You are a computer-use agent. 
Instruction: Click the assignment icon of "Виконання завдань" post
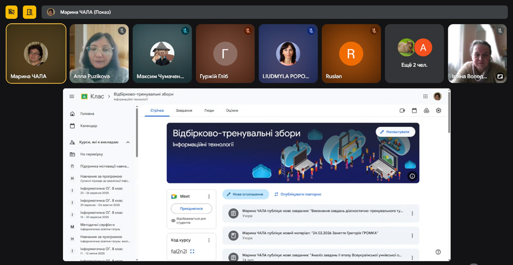233,213
